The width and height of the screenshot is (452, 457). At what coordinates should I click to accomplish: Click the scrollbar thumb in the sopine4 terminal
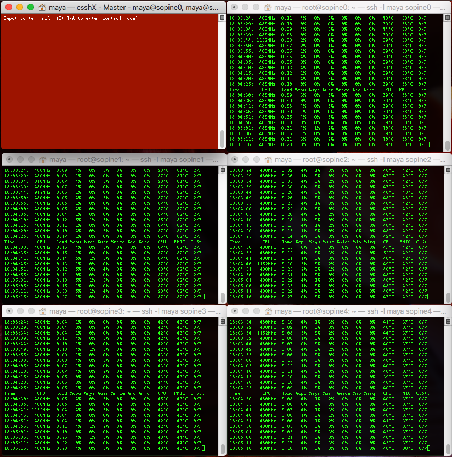pos(448,449)
